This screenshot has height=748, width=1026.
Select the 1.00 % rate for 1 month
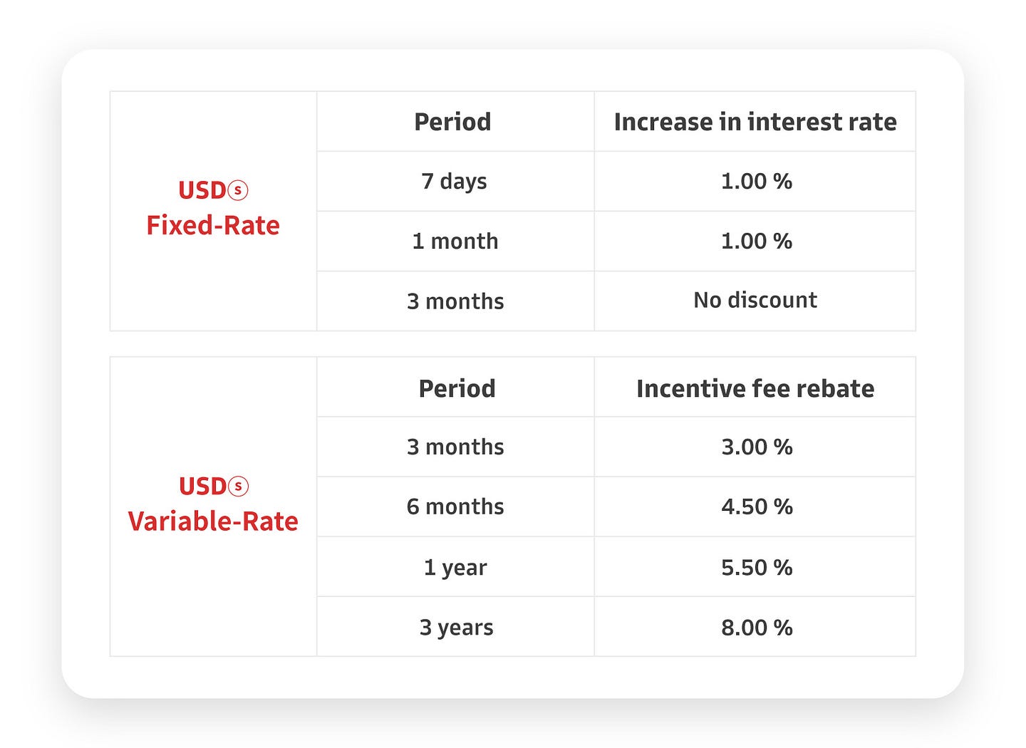757,241
